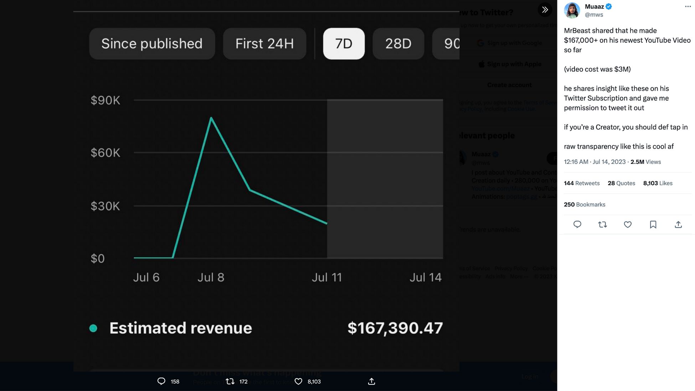The image size is (695, 391).
Task: Sign up with Apple button behind overlay
Action: point(509,64)
